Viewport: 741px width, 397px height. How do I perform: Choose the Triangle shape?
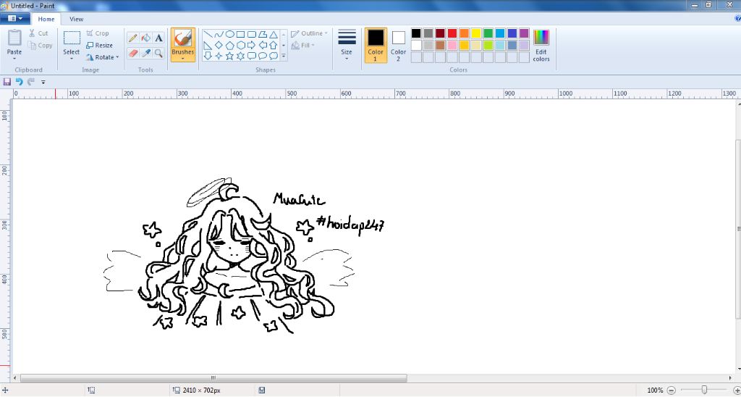273,34
